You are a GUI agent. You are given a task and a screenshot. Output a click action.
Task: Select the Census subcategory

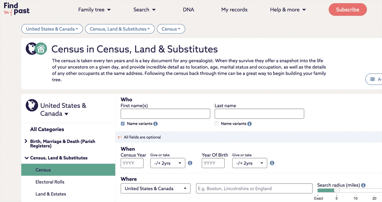68,170
